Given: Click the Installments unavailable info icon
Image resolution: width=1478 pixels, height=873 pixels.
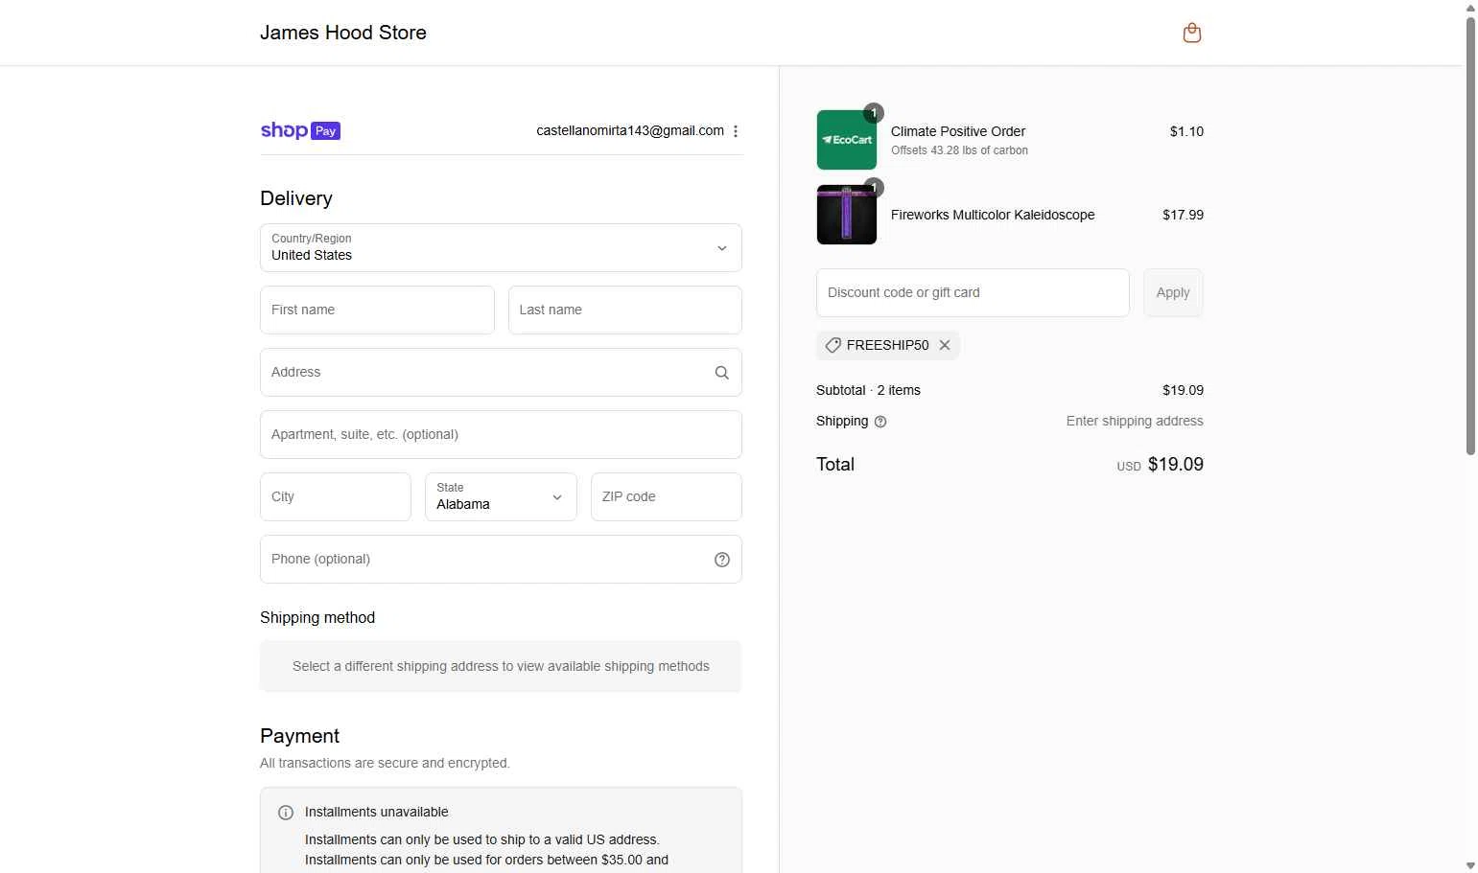Looking at the screenshot, I should (x=286, y=813).
